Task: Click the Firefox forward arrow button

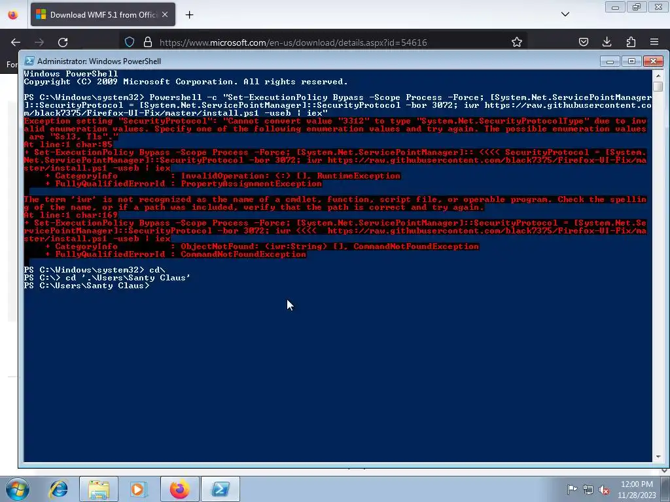Action: click(x=39, y=42)
